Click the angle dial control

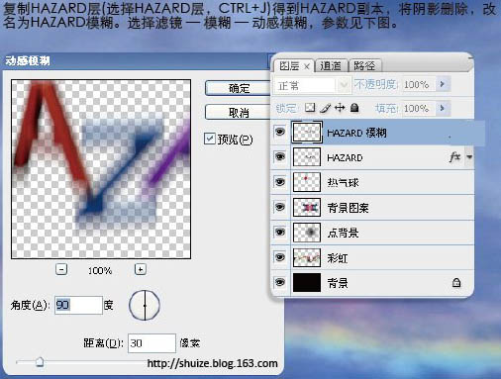(x=145, y=306)
